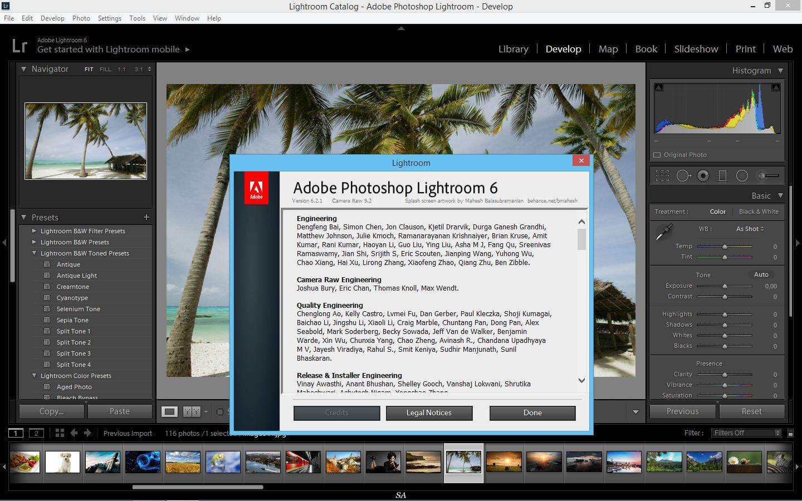Select the Red Eye Correction tool

pos(703,176)
